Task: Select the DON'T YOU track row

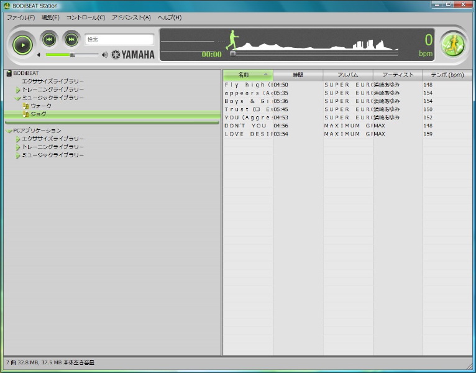Action: (x=248, y=126)
